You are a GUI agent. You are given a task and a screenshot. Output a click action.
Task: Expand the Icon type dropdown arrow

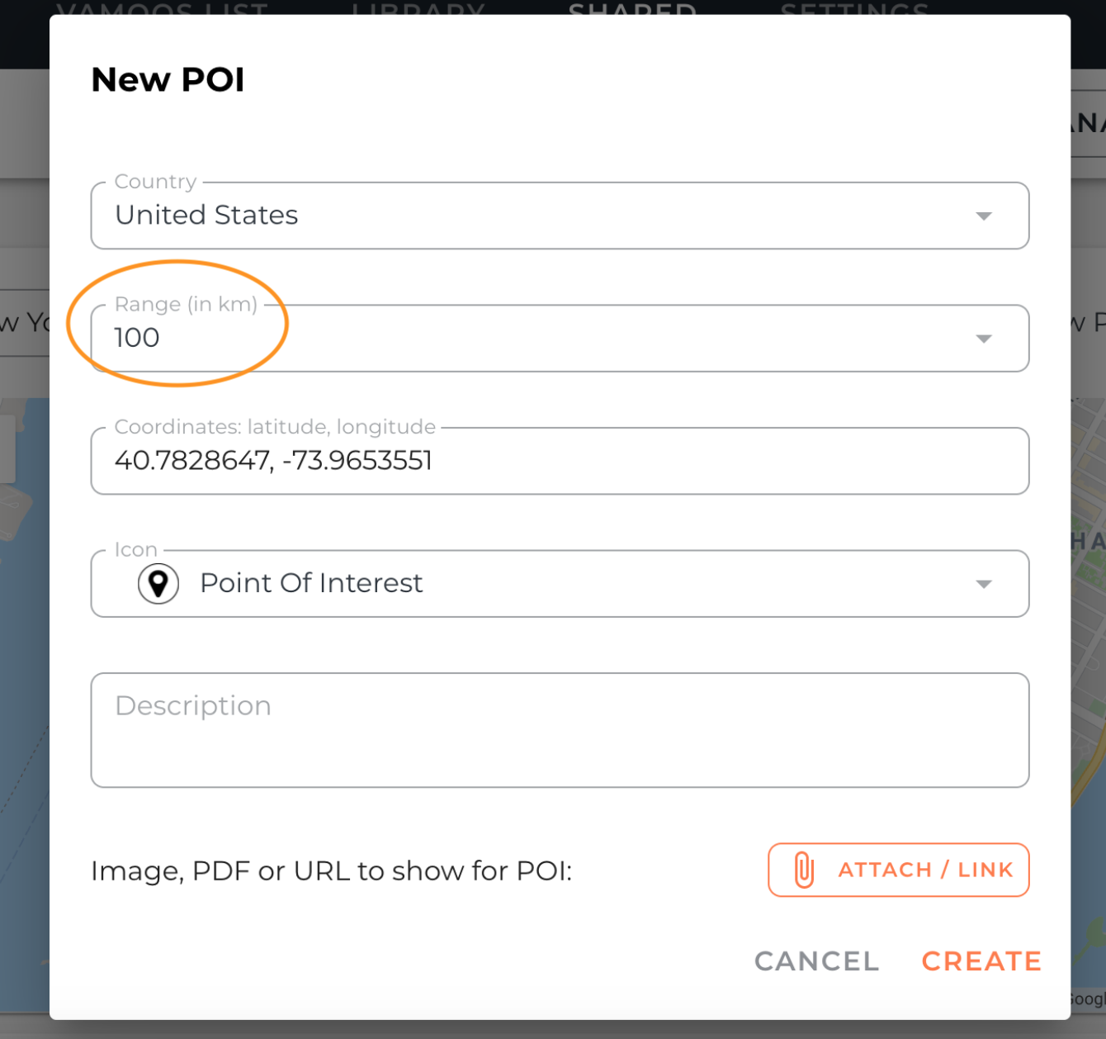983,584
